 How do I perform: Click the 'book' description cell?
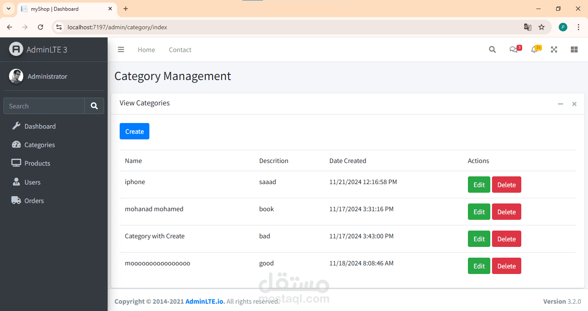(266, 209)
